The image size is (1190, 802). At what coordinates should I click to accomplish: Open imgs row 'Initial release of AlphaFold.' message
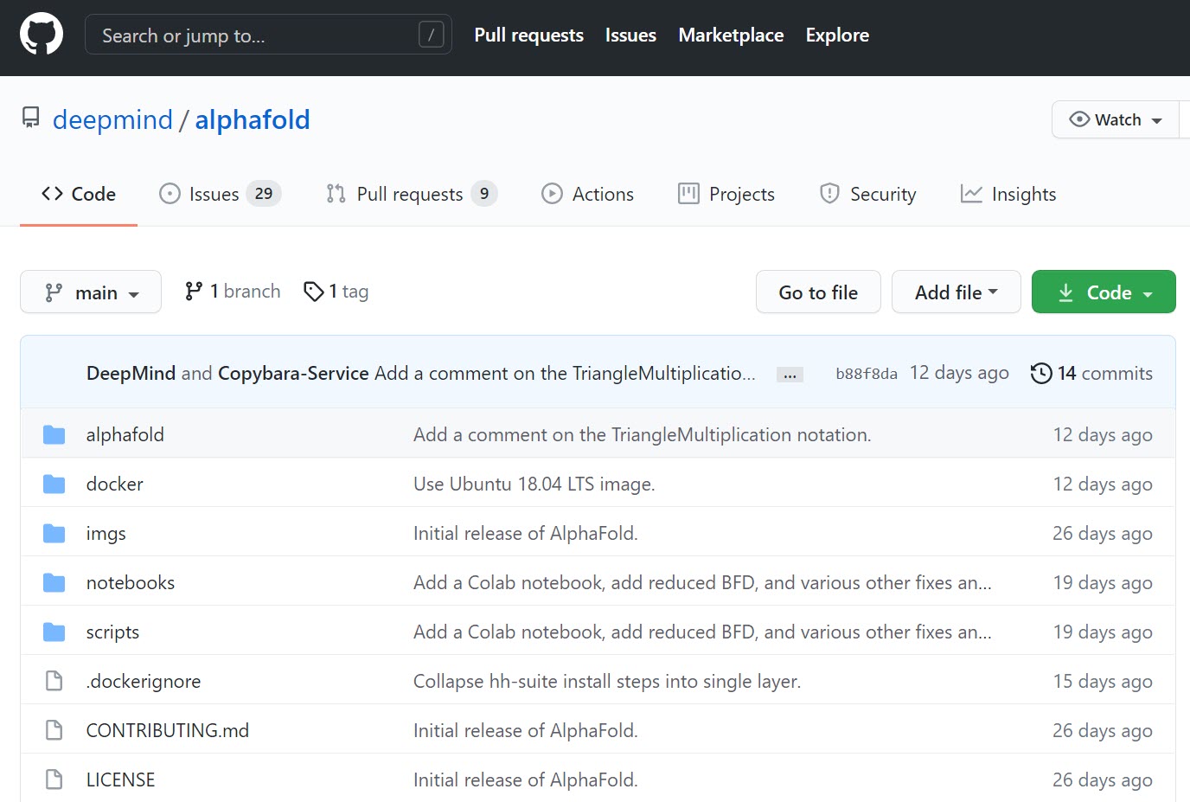(526, 533)
